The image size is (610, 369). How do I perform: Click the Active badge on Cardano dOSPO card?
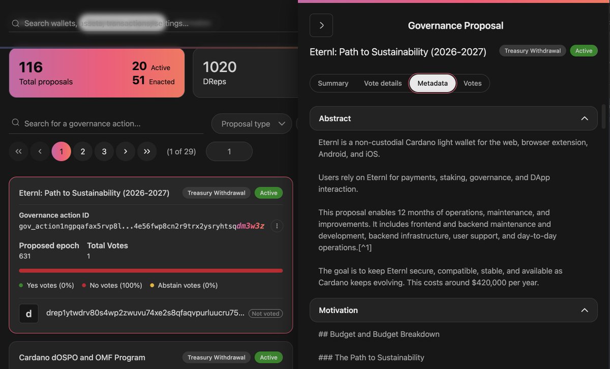click(269, 358)
